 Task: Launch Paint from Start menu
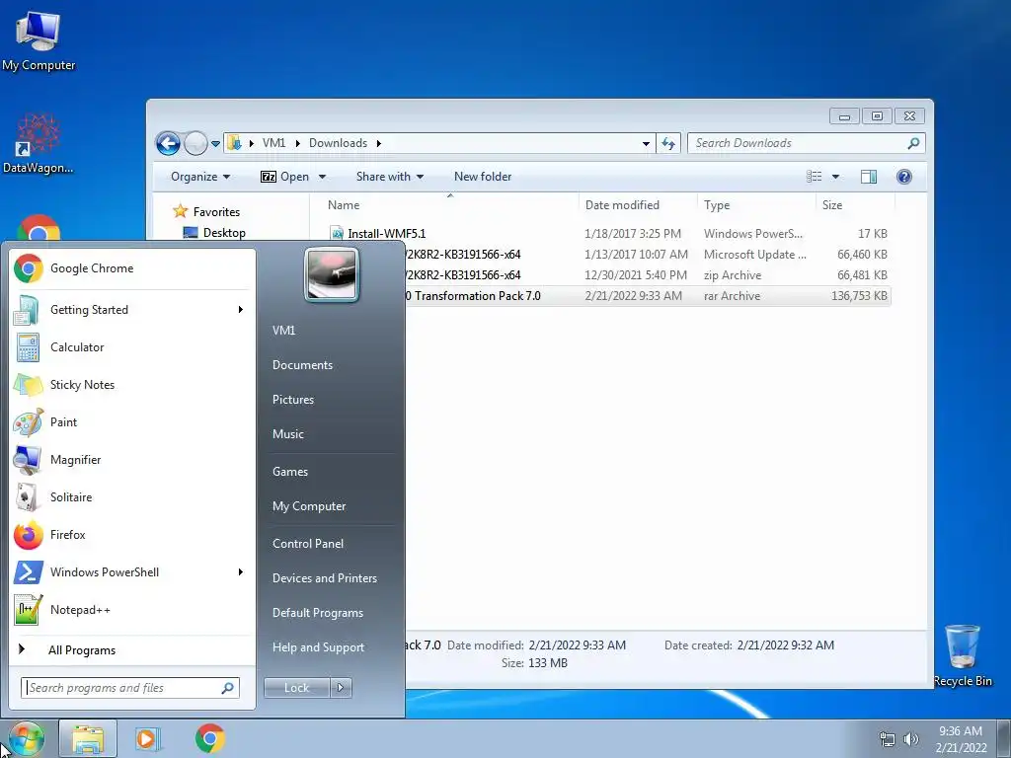[x=133, y=422]
